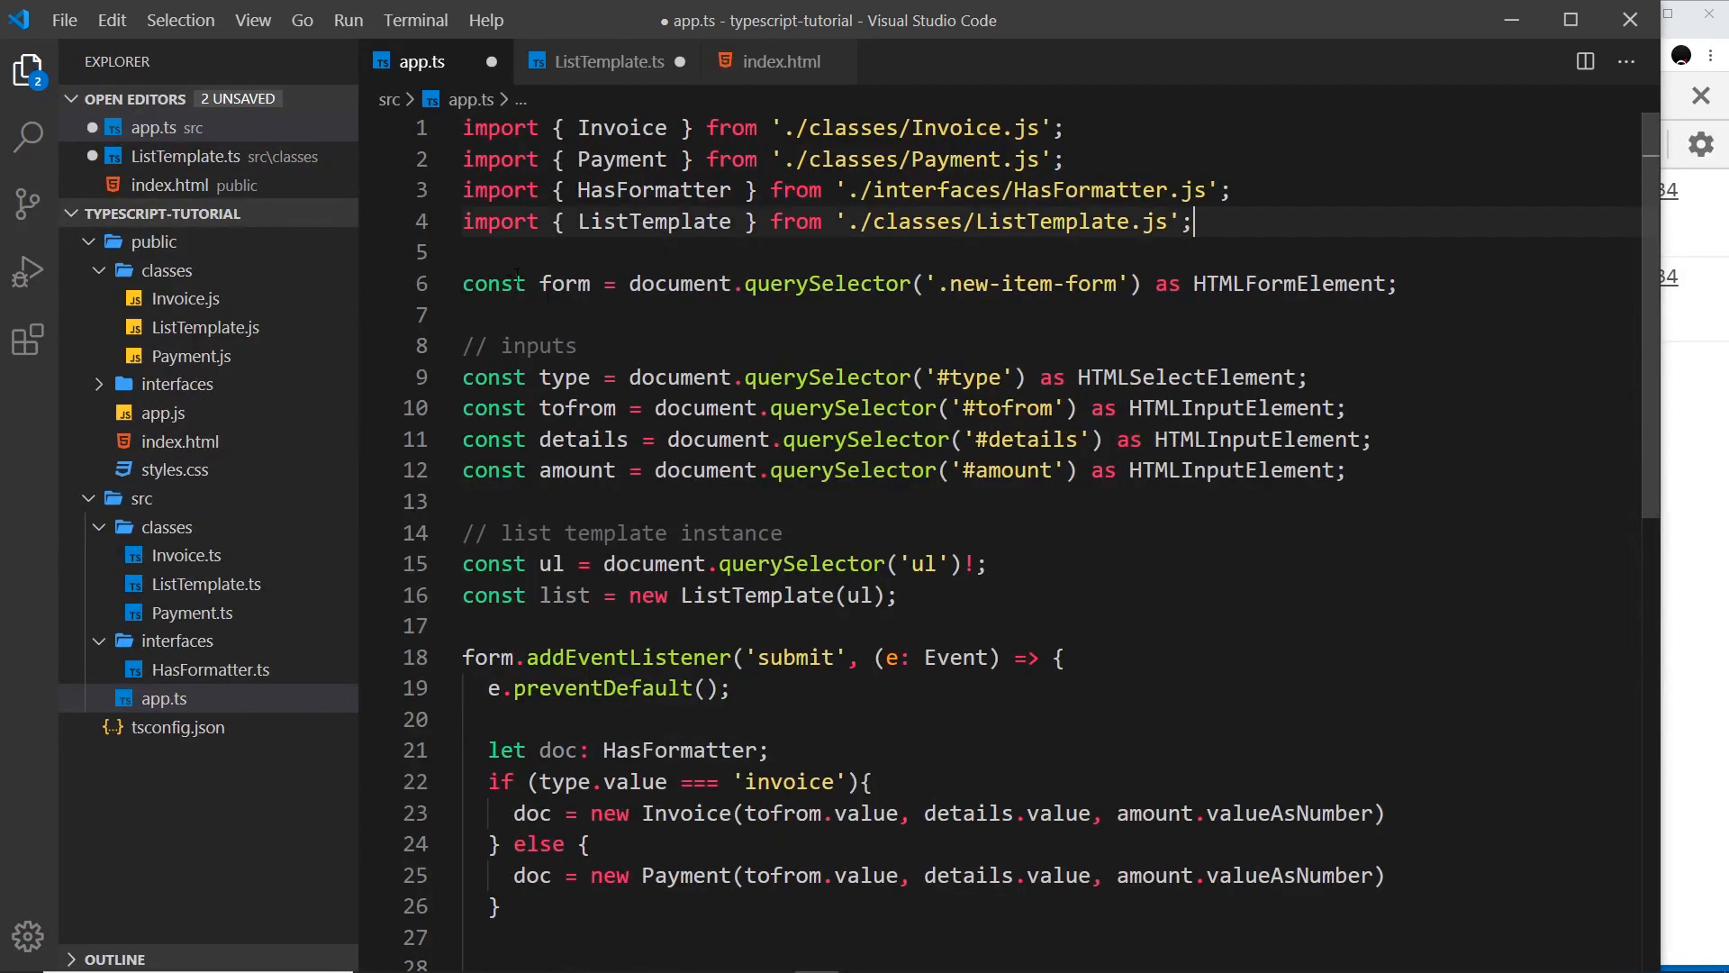Open the File menu
The height and width of the screenshot is (973, 1729).
65,20
